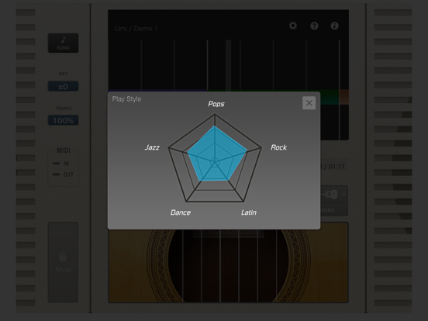Select the Pops label on radar chart

(216, 104)
